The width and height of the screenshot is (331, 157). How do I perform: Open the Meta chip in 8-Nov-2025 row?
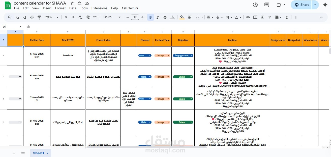(x=145, y=122)
